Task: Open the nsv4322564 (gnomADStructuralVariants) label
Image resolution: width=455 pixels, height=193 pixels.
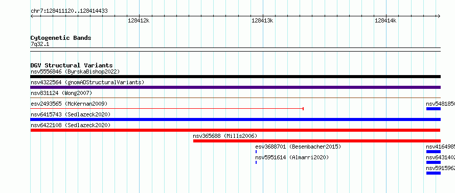Action: tap(87, 82)
